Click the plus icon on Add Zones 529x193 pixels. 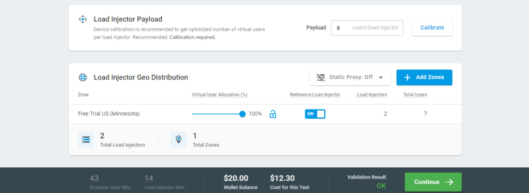(407, 77)
